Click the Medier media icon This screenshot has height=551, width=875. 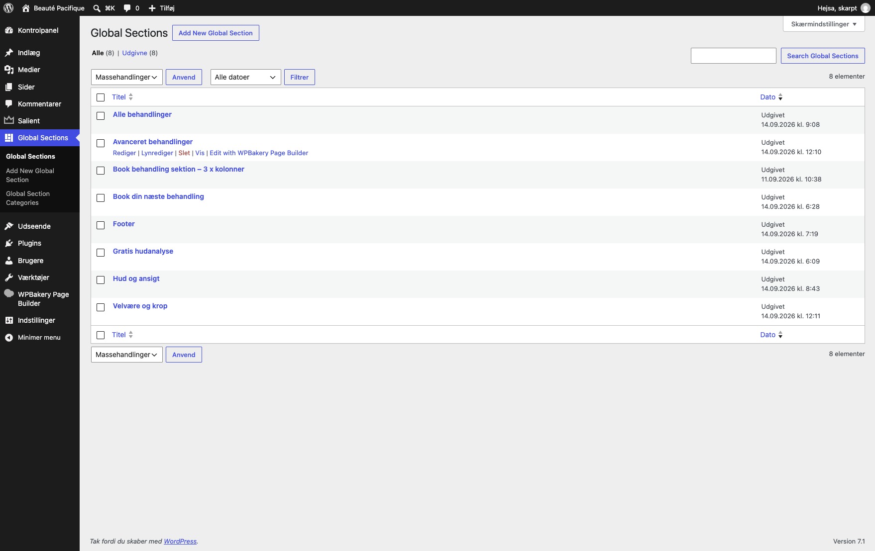pos(9,70)
